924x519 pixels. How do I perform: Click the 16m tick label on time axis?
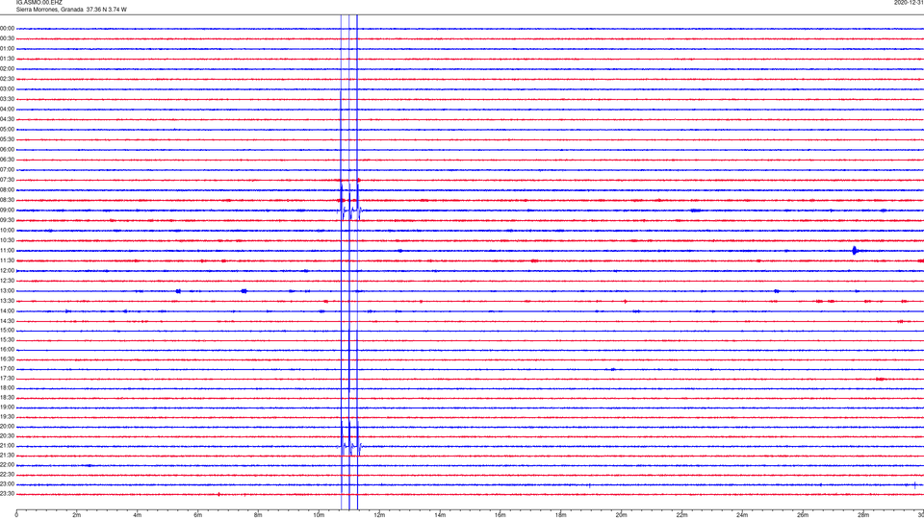(500, 515)
